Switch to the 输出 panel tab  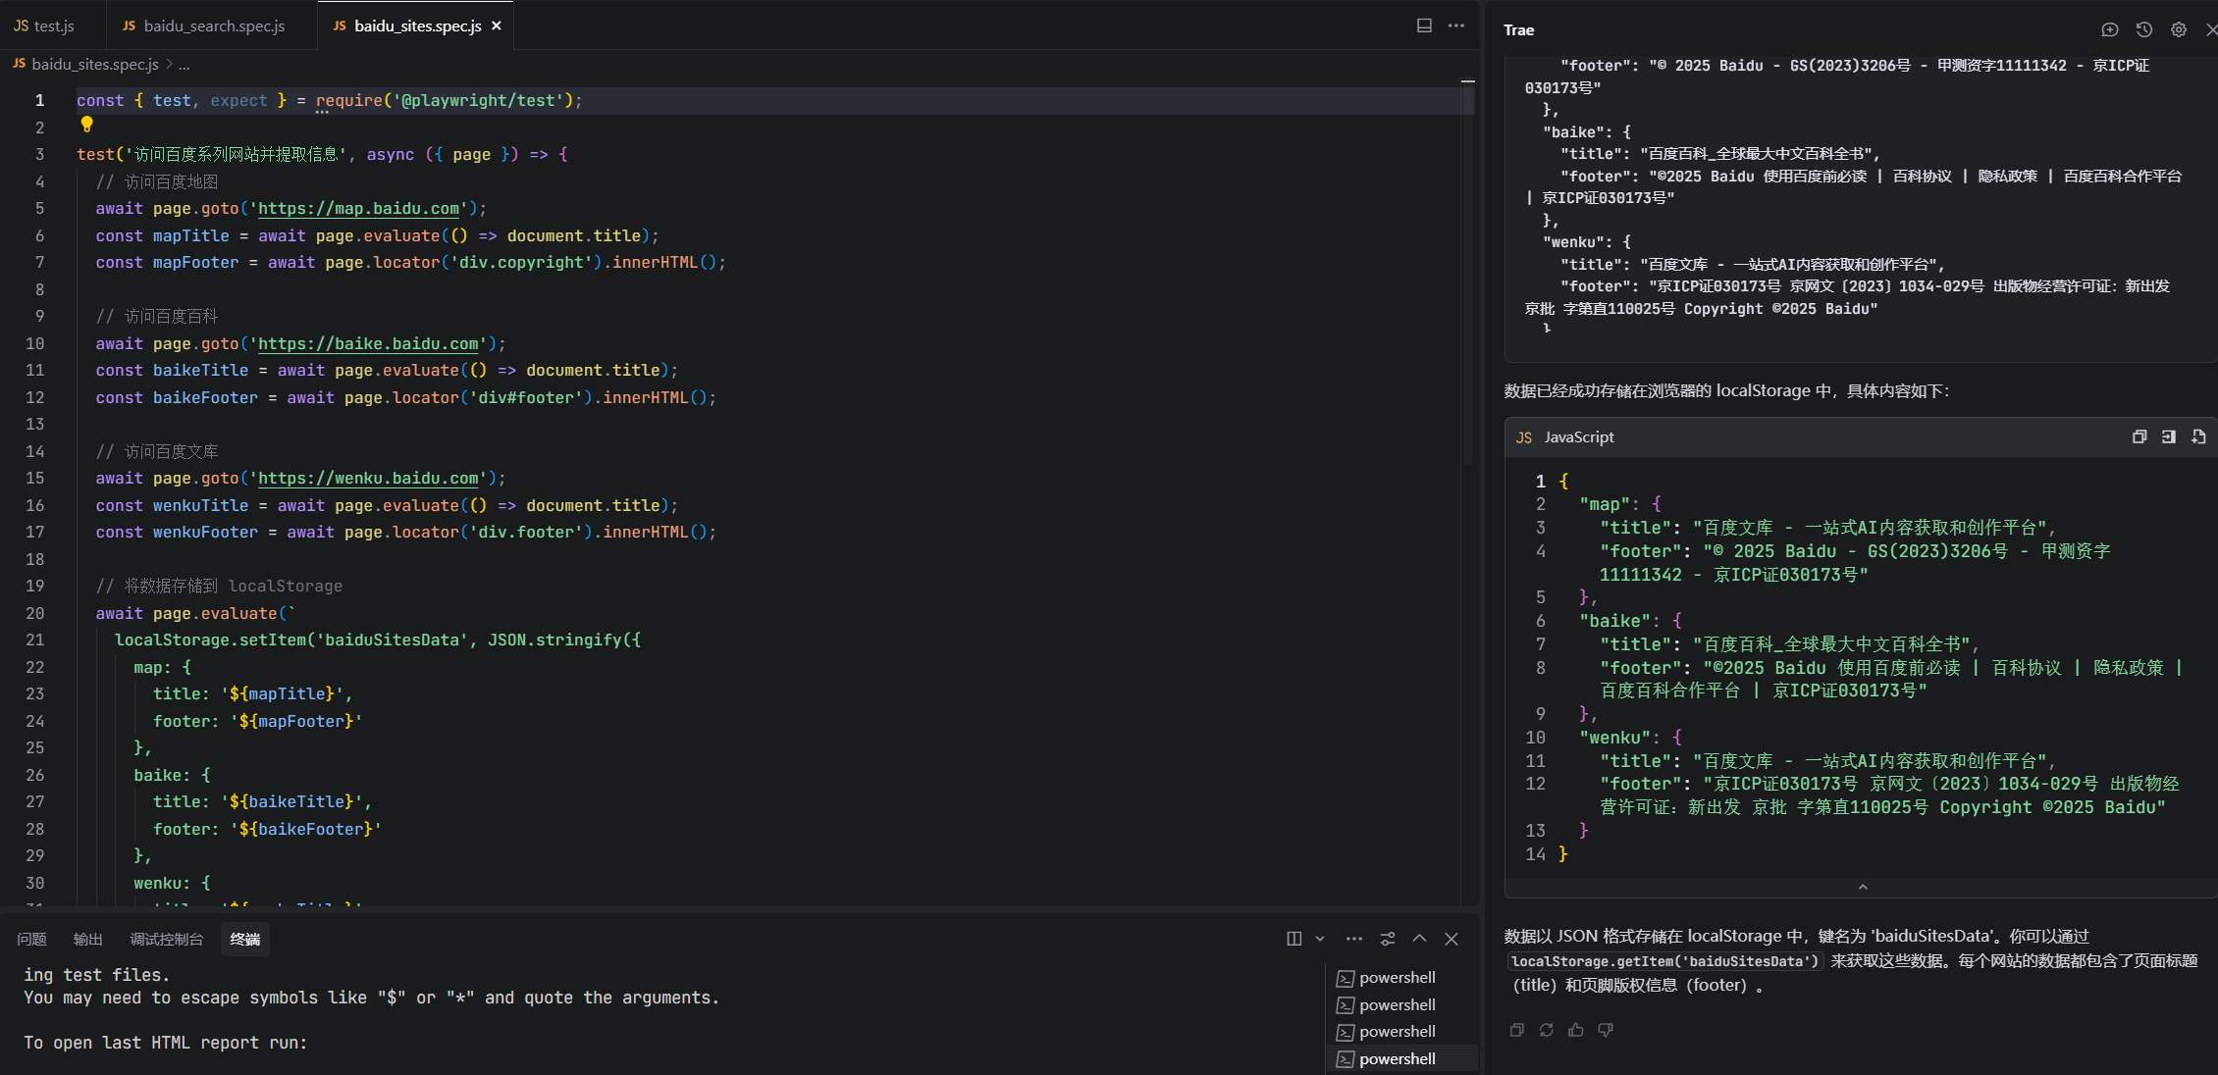coord(88,939)
